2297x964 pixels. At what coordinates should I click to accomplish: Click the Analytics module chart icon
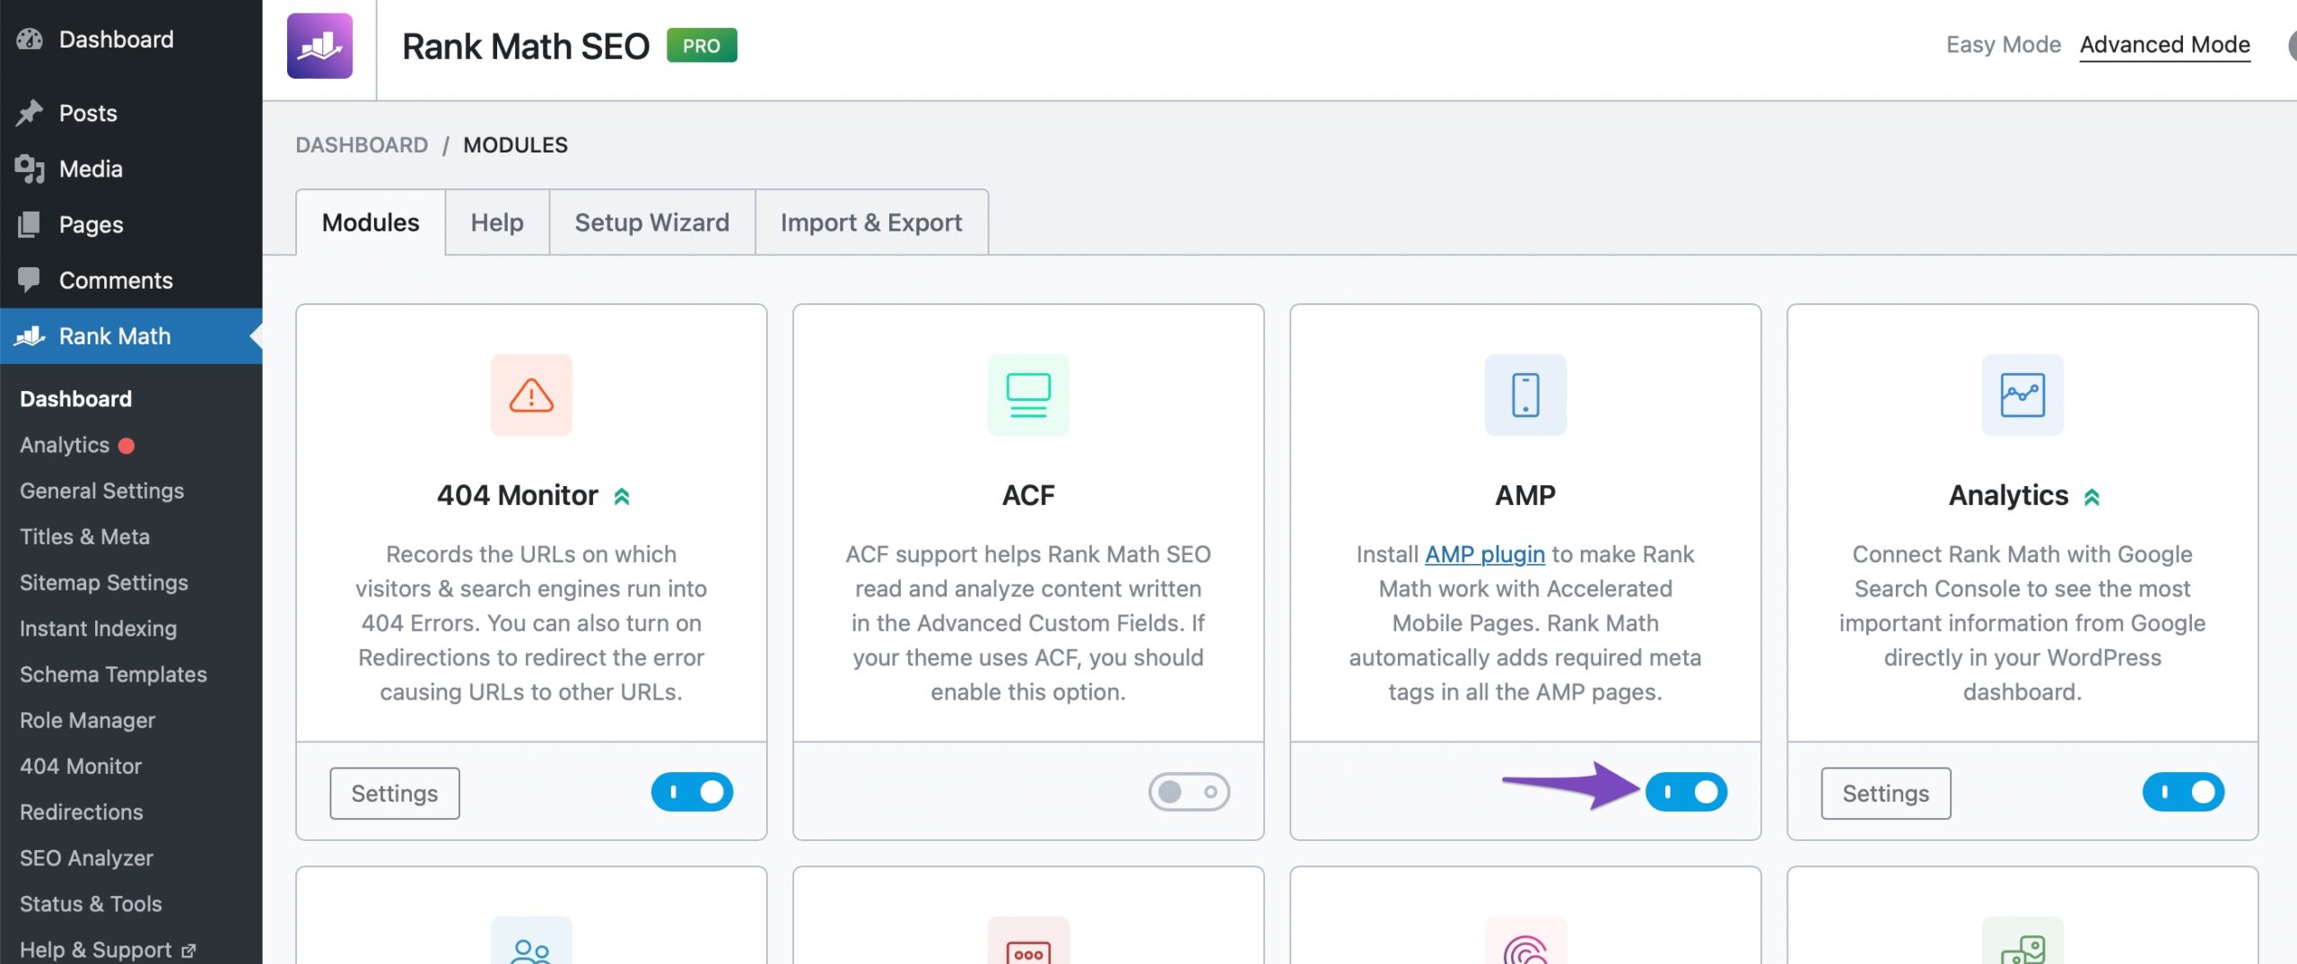pyautogui.click(x=2022, y=395)
